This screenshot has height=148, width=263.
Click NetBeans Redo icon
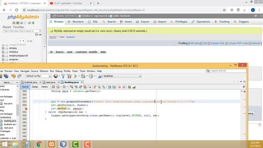coord(19,76)
